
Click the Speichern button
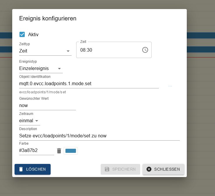120,169
